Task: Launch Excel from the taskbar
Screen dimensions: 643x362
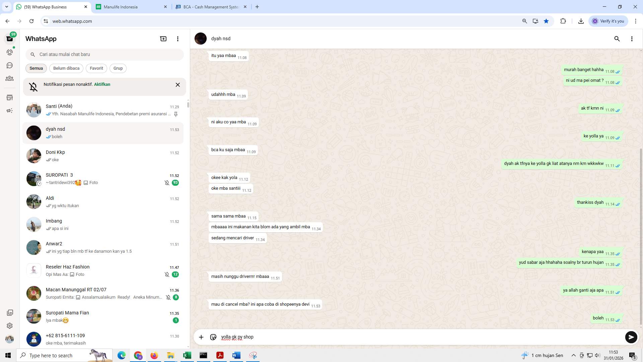Action: pos(187,355)
